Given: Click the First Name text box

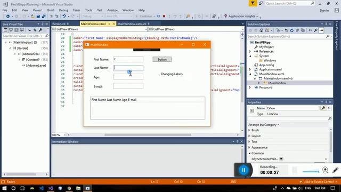Looking at the screenshot, I should [x=128, y=59].
